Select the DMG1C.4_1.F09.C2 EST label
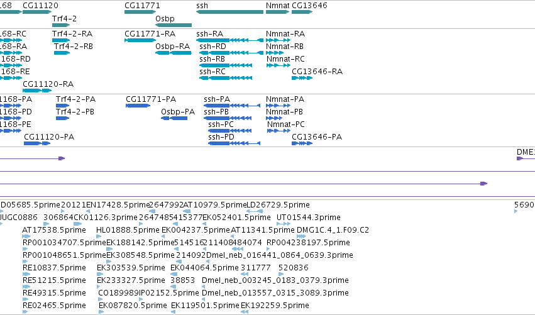The height and width of the screenshot is (315, 535). [x=333, y=230]
